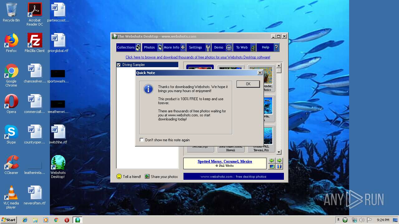Select the Demo tab

click(222, 47)
